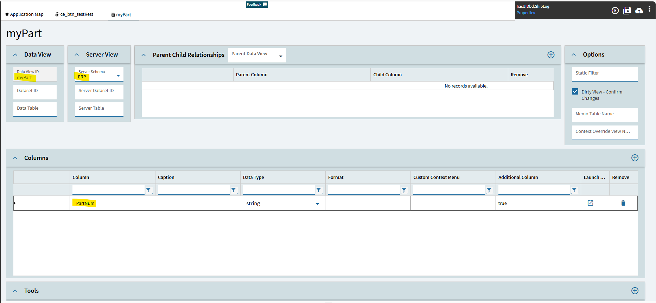Click the PartNum row selector arrow

pos(15,203)
